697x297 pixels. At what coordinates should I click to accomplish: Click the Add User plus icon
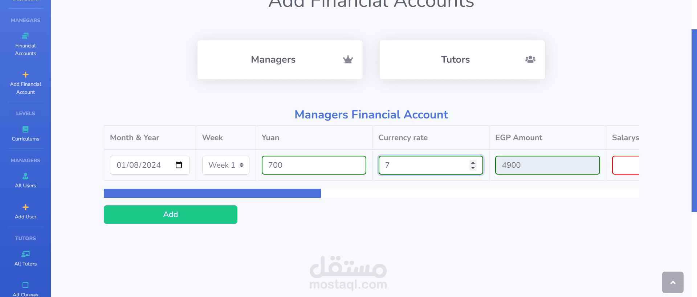click(x=25, y=207)
